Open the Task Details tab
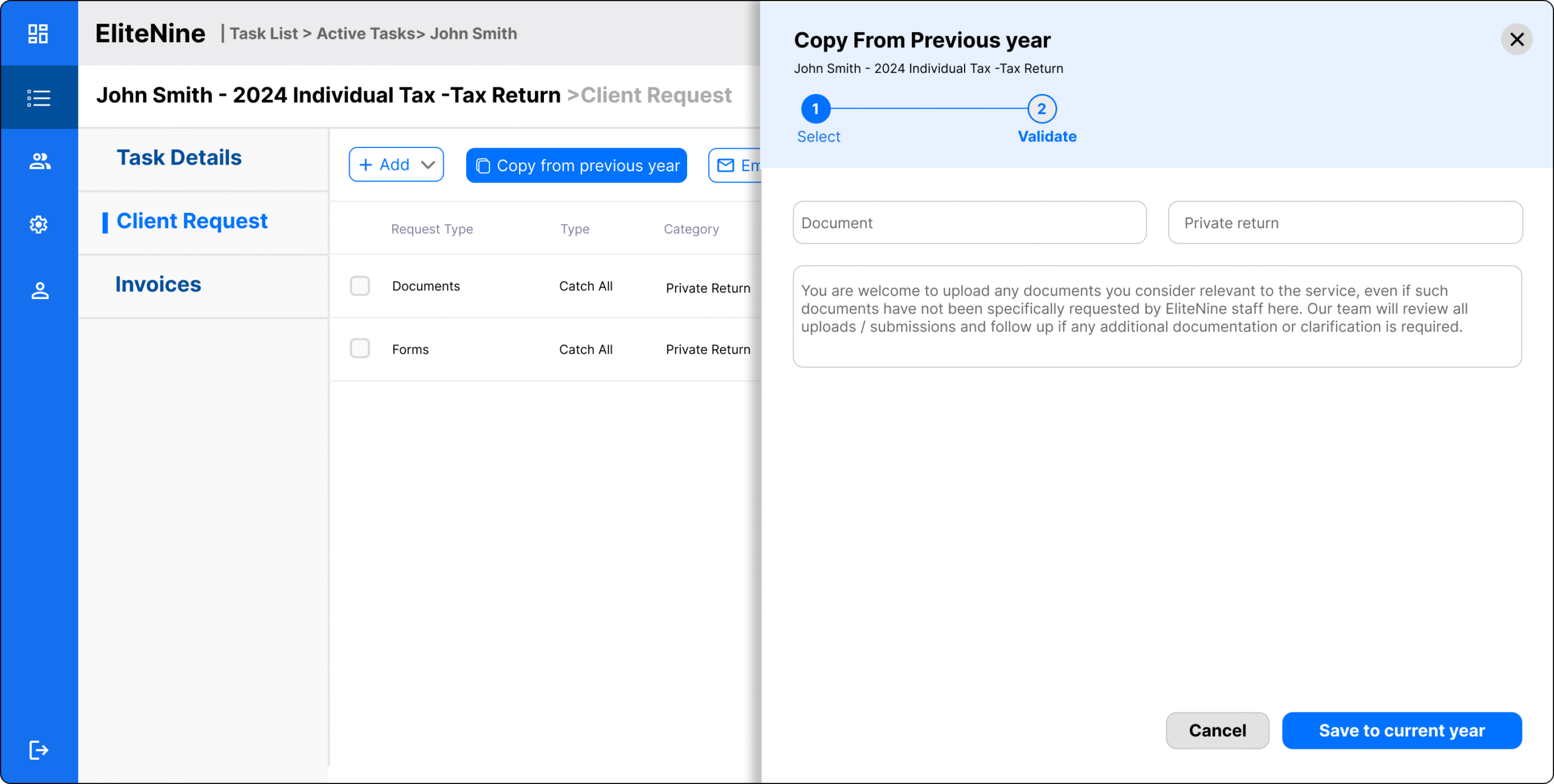1554x784 pixels. (179, 158)
